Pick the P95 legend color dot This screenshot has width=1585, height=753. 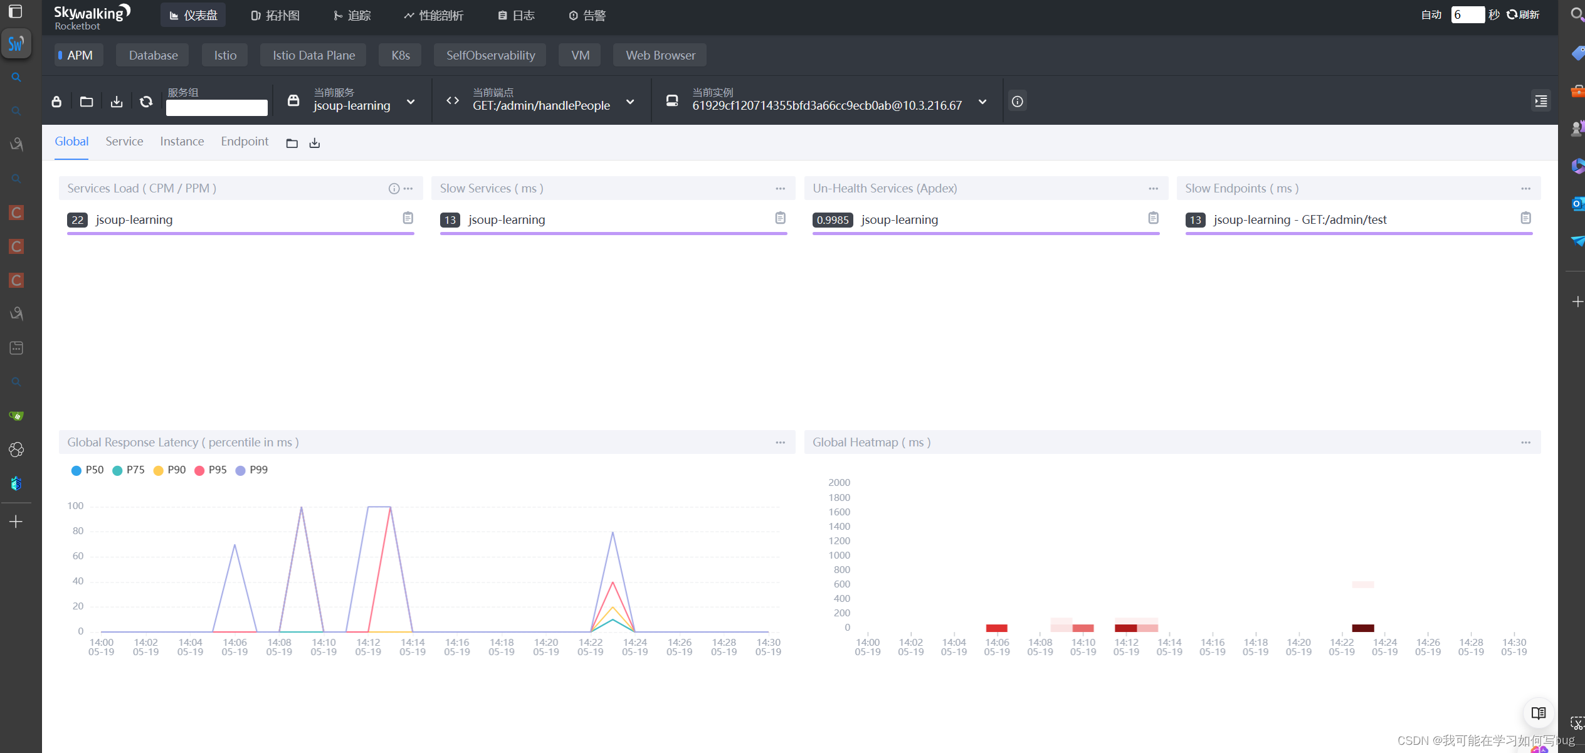point(200,470)
